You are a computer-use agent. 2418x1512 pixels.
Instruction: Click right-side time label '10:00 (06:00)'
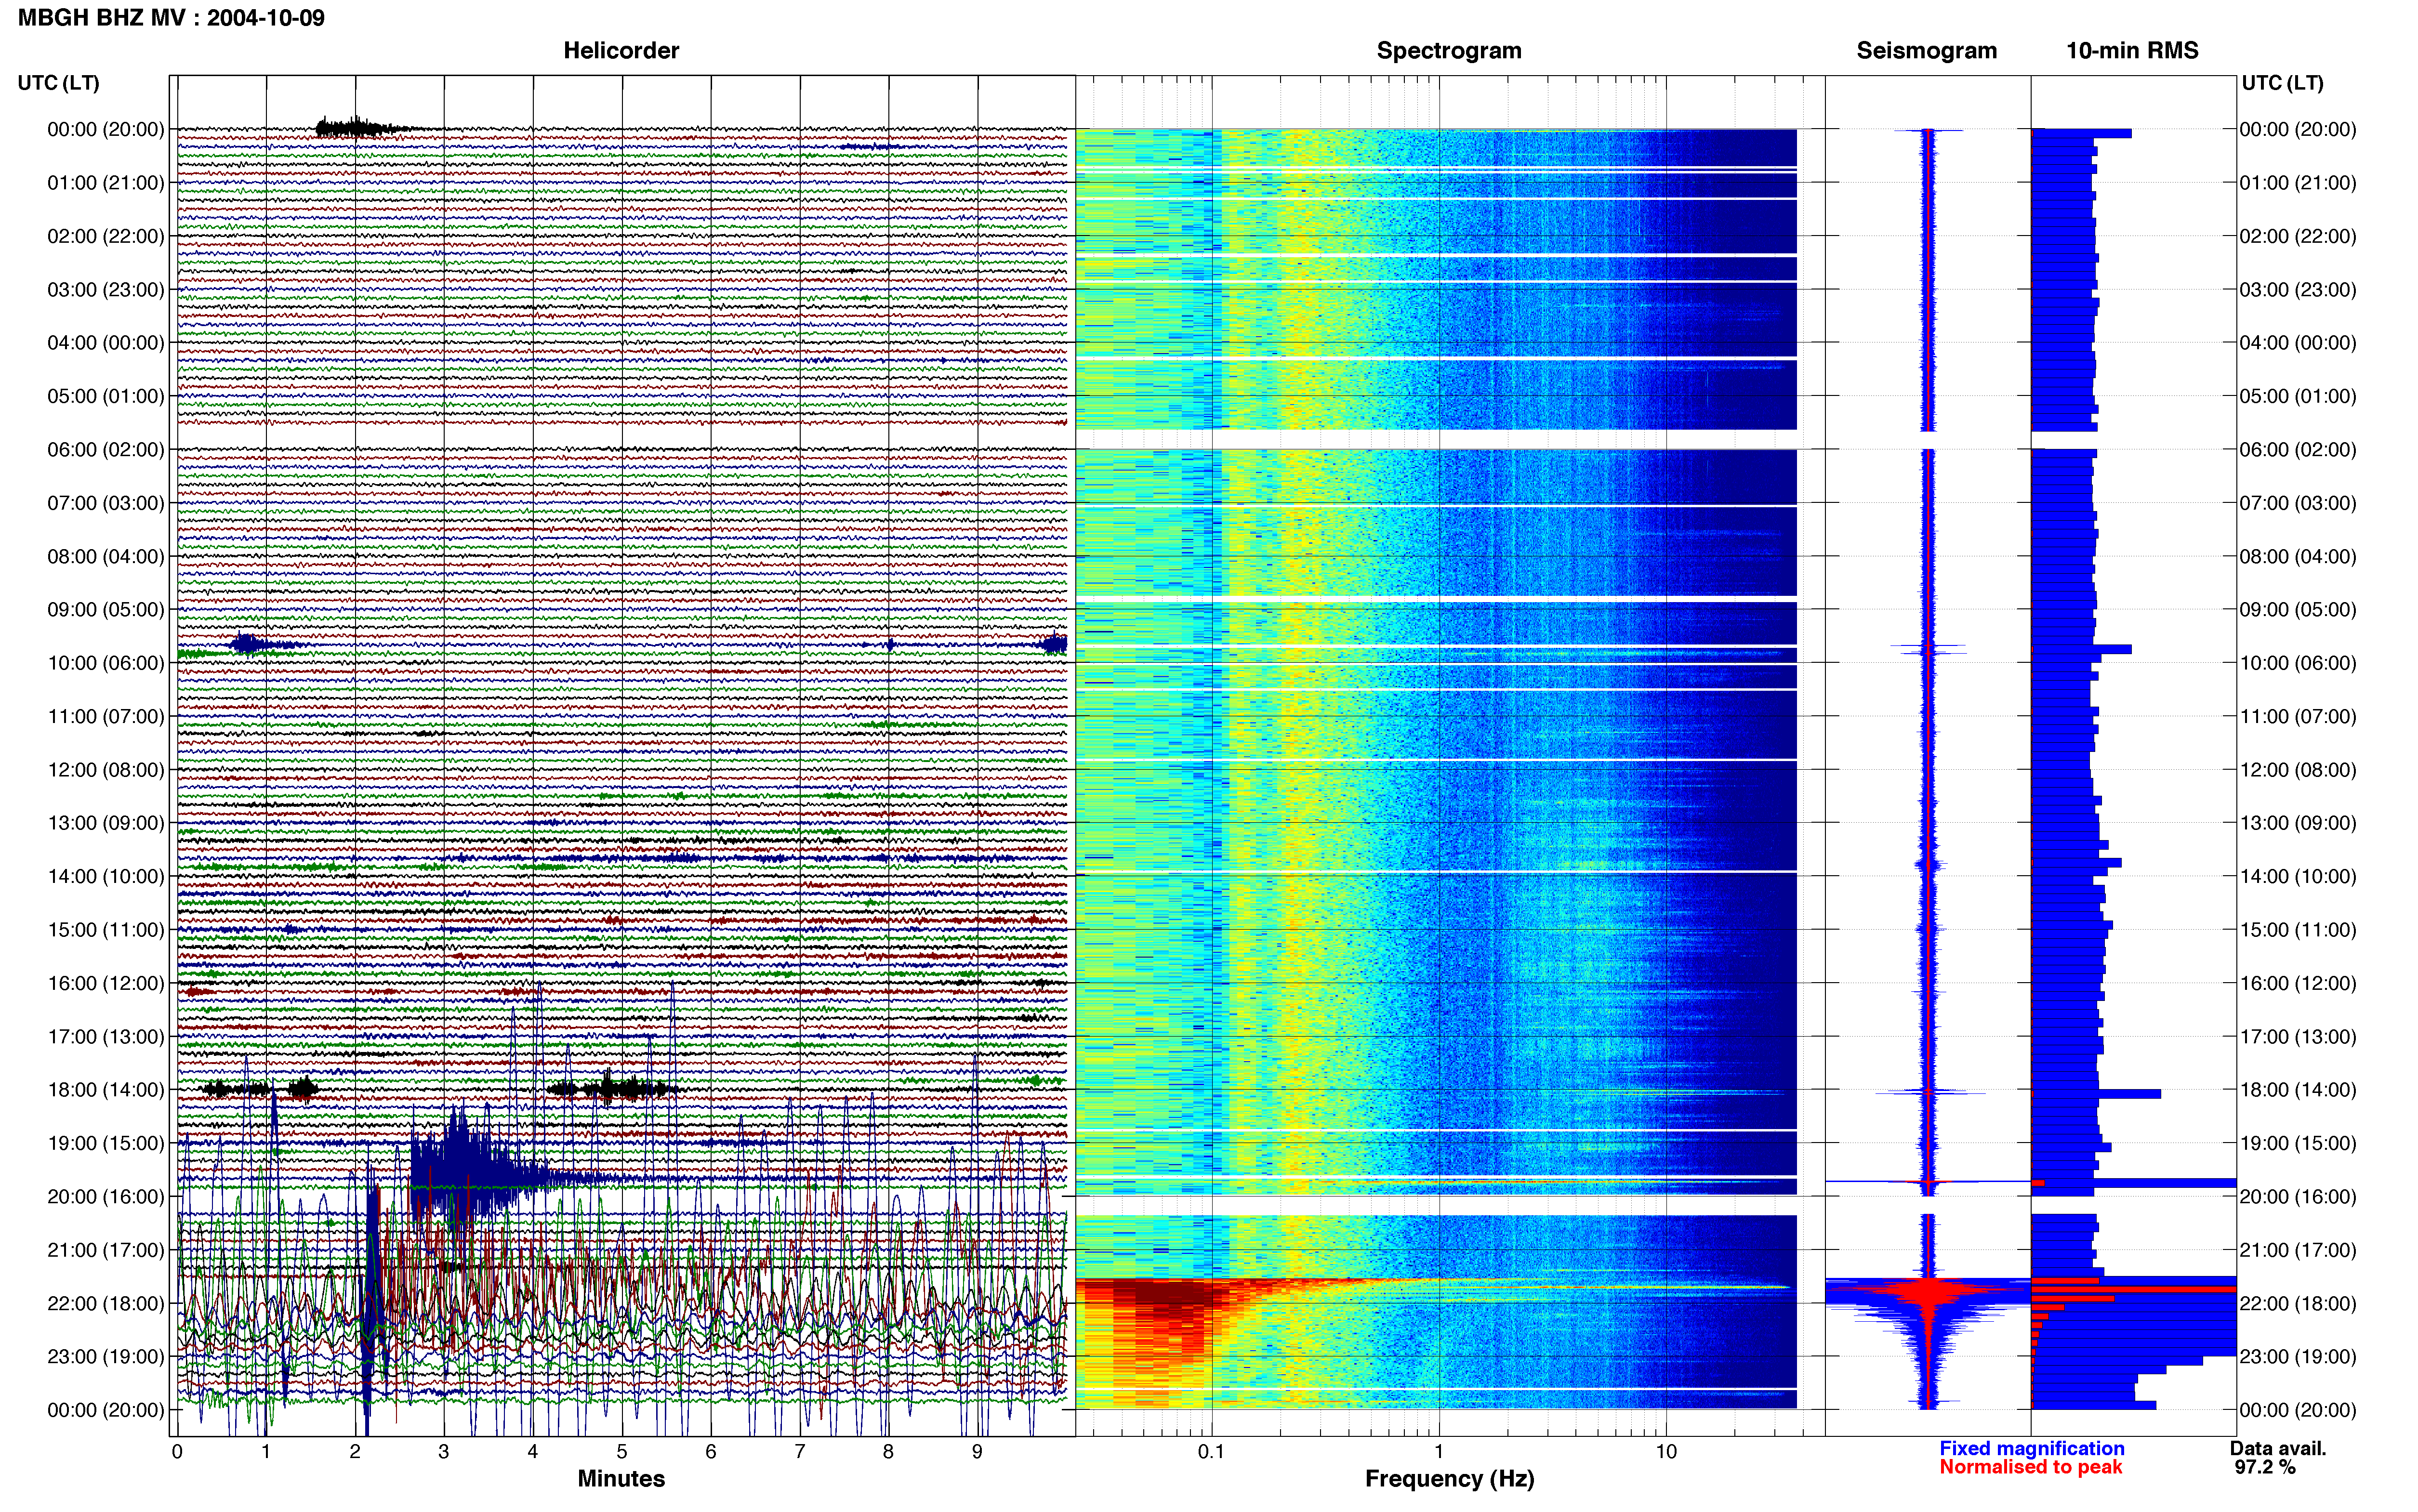(2298, 663)
